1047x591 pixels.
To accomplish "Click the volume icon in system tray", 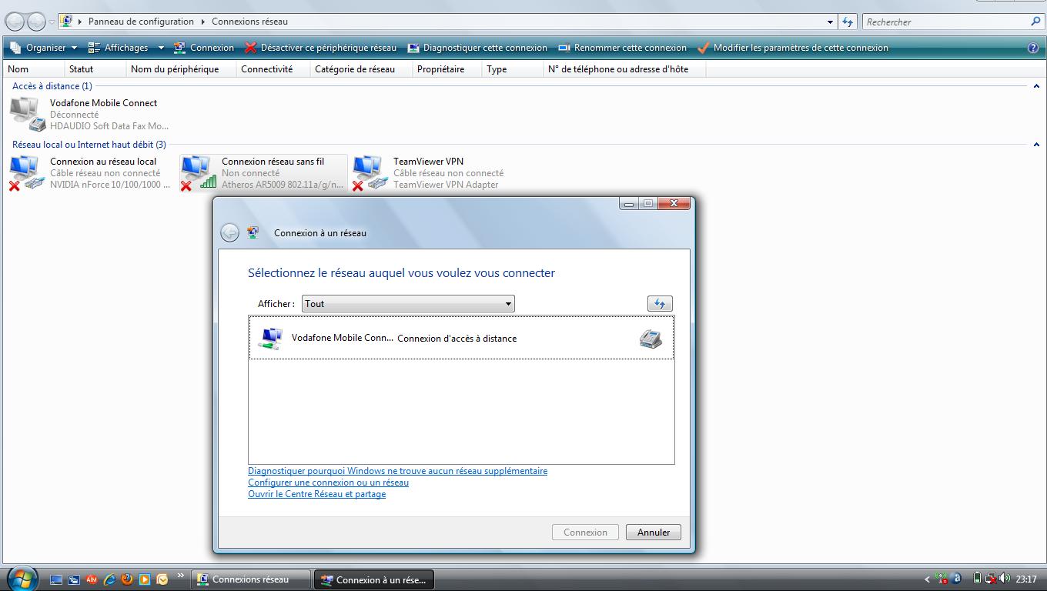I will pyautogui.click(x=1004, y=579).
